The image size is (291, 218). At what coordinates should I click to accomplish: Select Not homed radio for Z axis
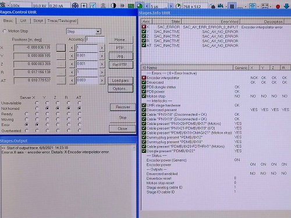tap(58, 108)
